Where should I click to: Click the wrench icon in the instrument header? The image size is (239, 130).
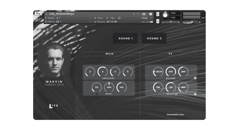(x=38, y=14)
